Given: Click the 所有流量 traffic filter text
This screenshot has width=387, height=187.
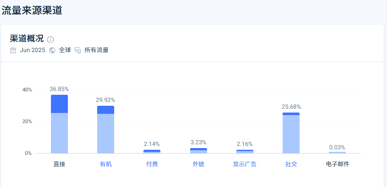Looking at the screenshot, I should point(96,50).
